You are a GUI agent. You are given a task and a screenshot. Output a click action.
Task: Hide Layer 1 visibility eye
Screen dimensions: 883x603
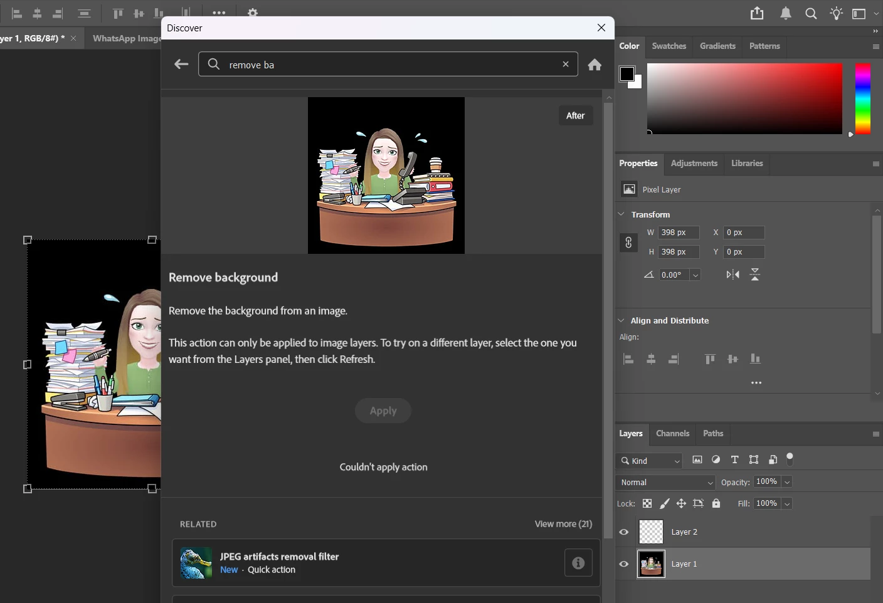click(x=624, y=564)
